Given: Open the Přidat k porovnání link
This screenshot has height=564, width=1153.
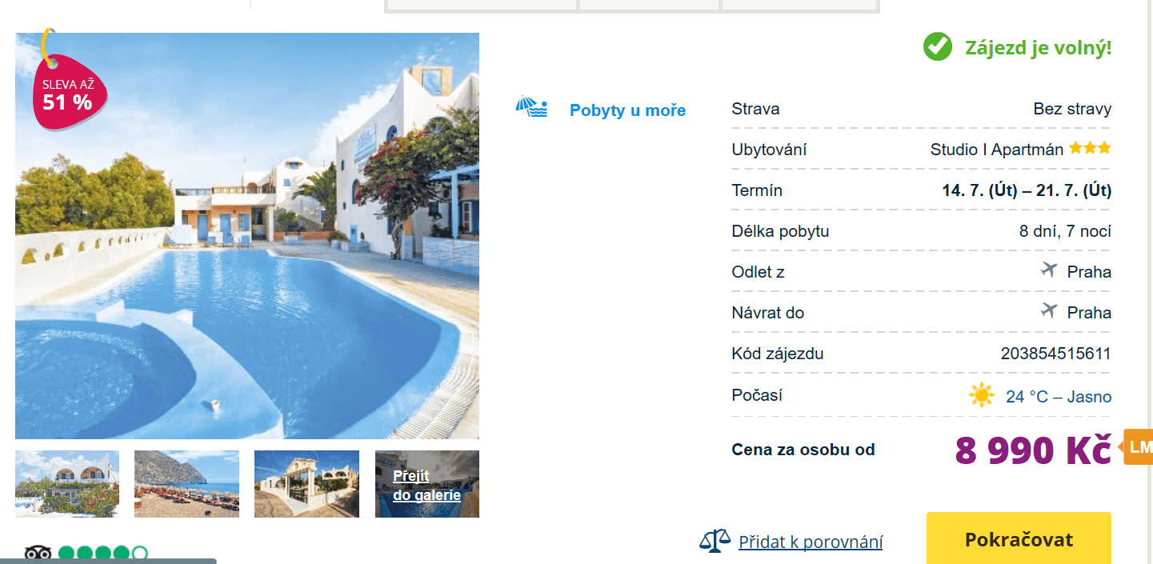Looking at the screenshot, I should click(810, 542).
